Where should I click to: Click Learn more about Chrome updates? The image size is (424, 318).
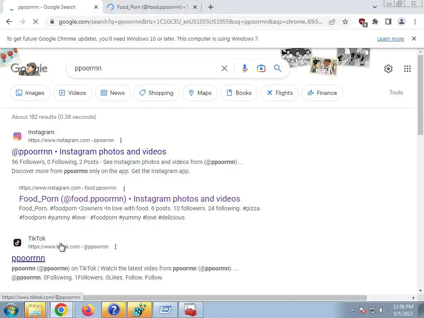click(x=390, y=39)
